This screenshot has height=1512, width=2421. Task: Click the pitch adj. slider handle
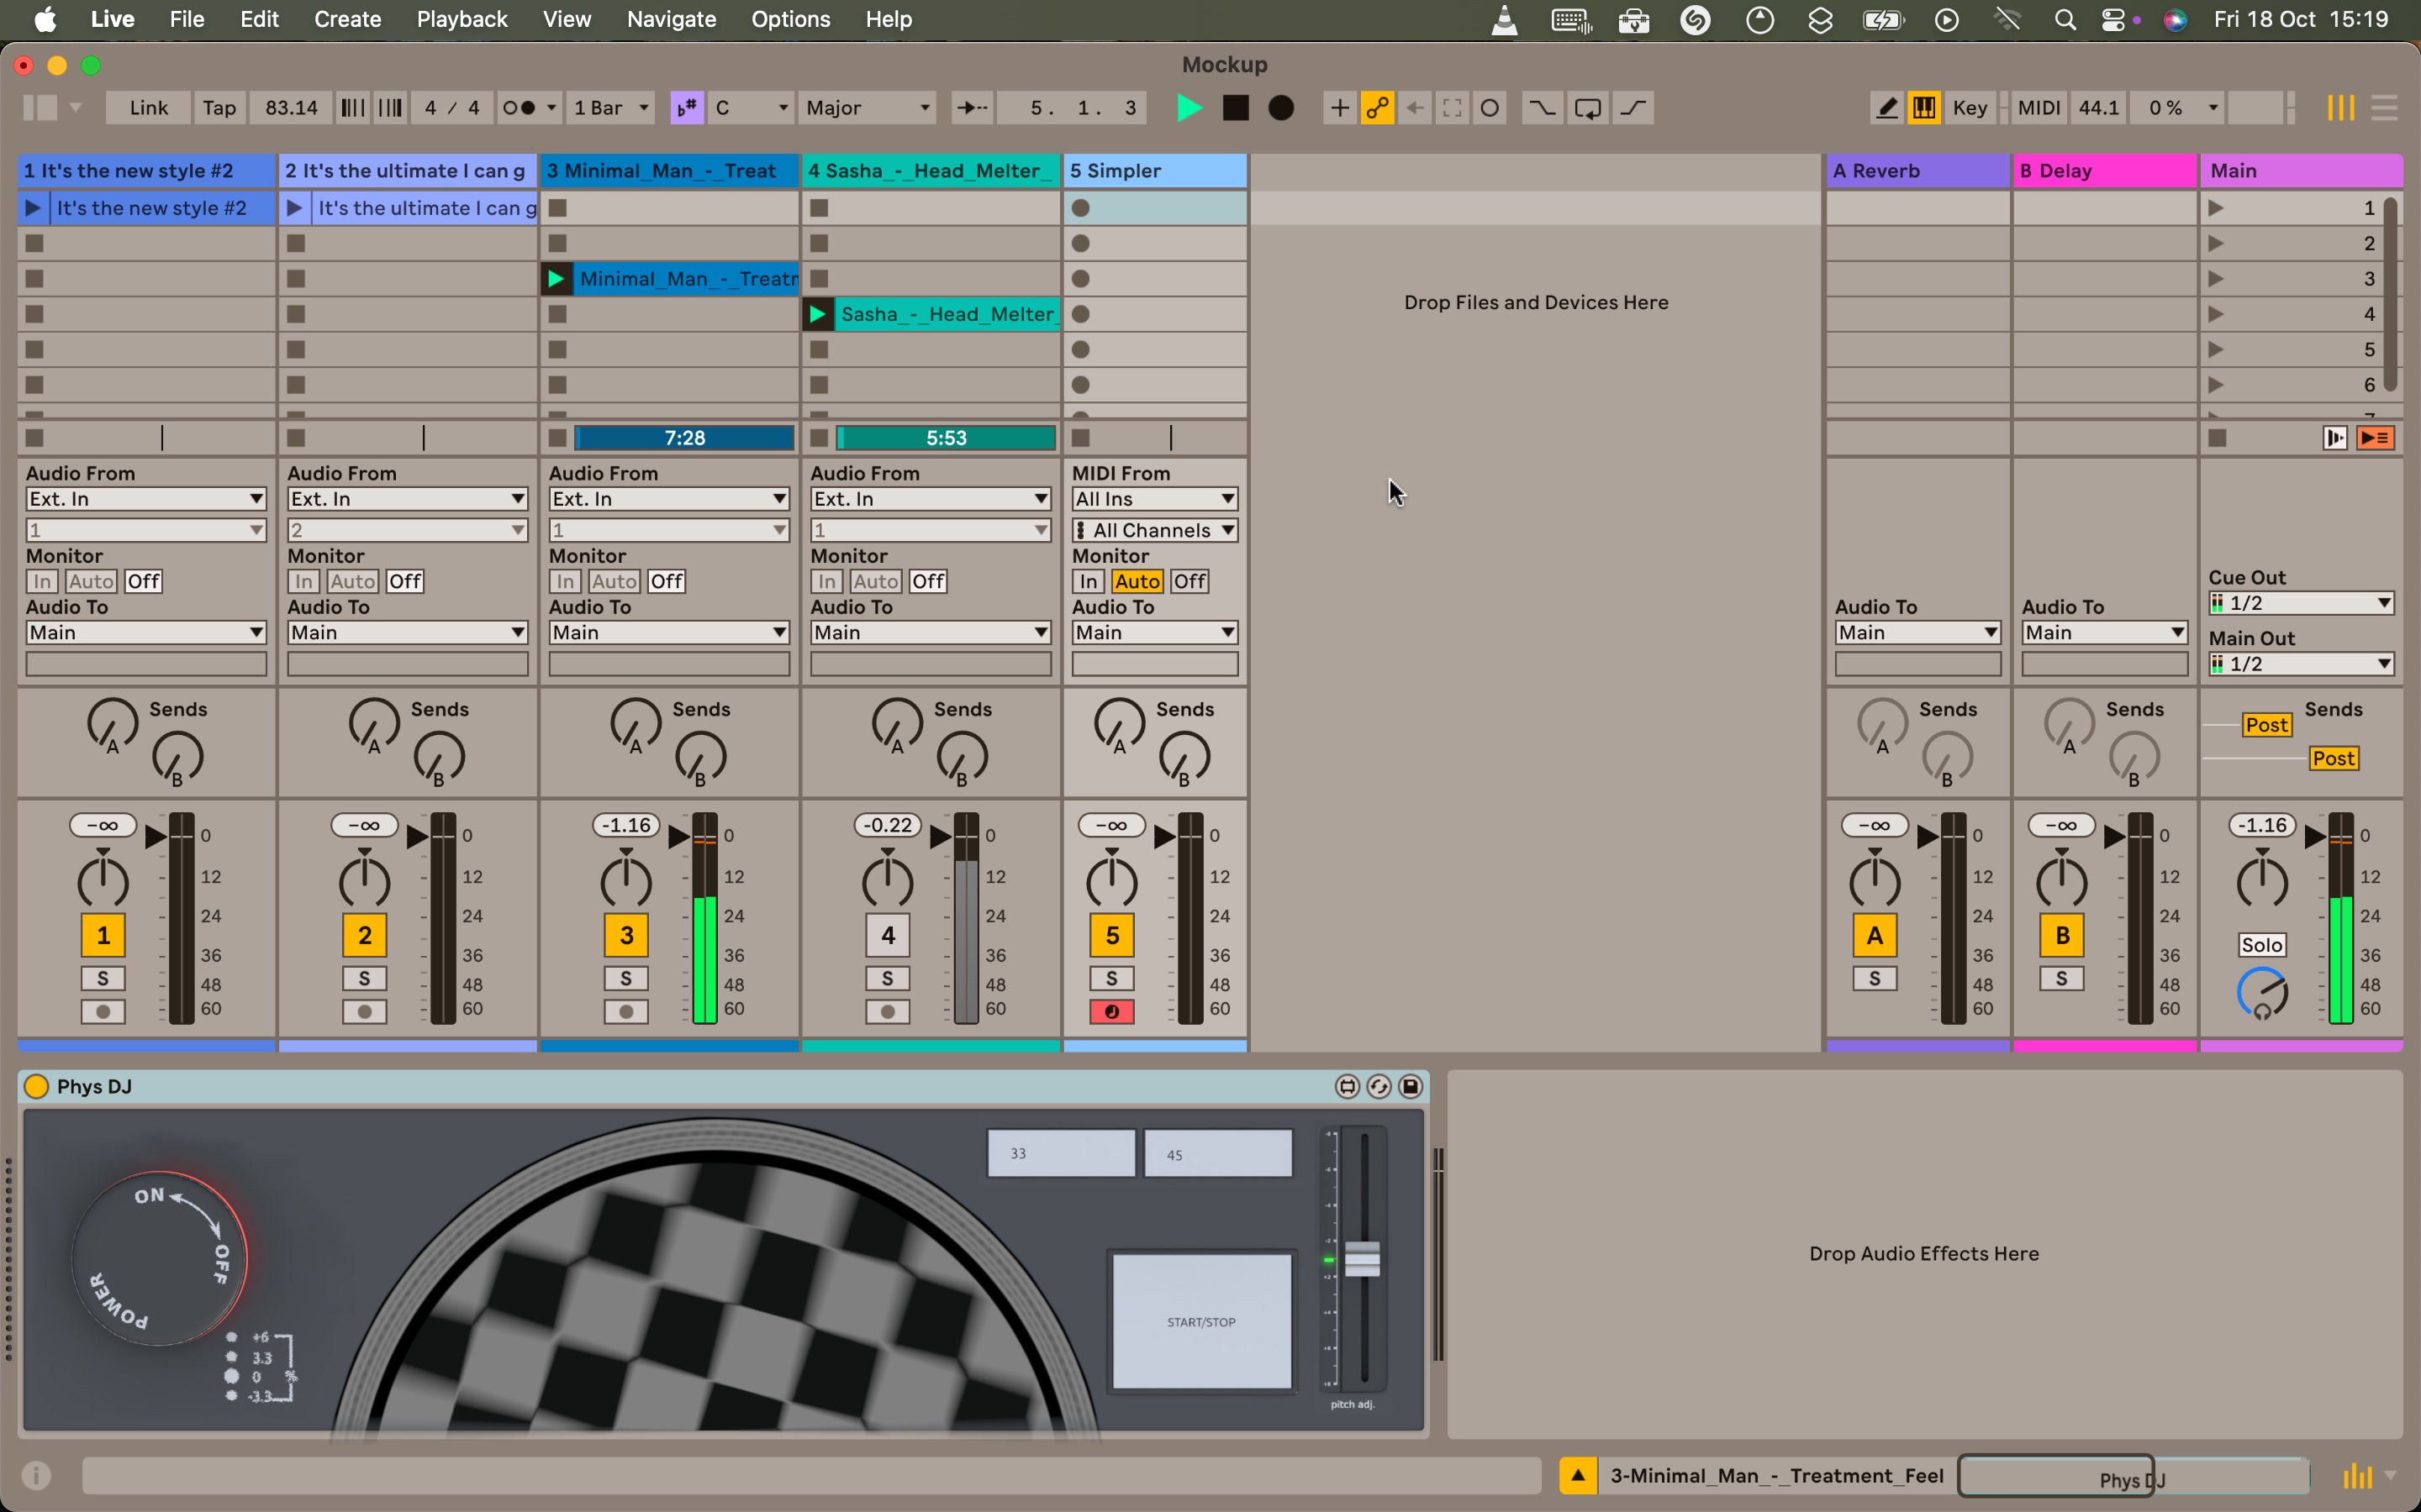click(x=1362, y=1259)
